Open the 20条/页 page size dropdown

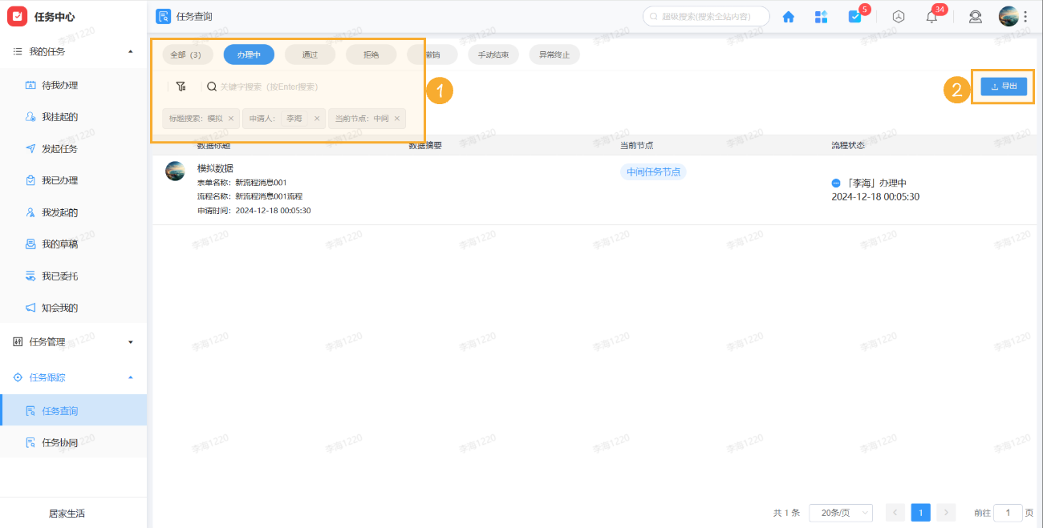tap(840, 513)
